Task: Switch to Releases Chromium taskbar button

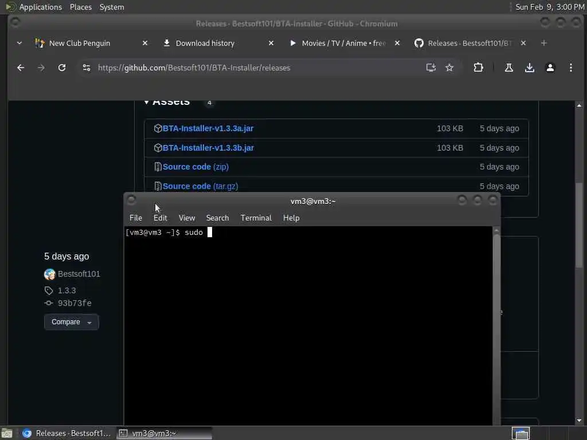Action: pyautogui.click(x=66, y=433)
